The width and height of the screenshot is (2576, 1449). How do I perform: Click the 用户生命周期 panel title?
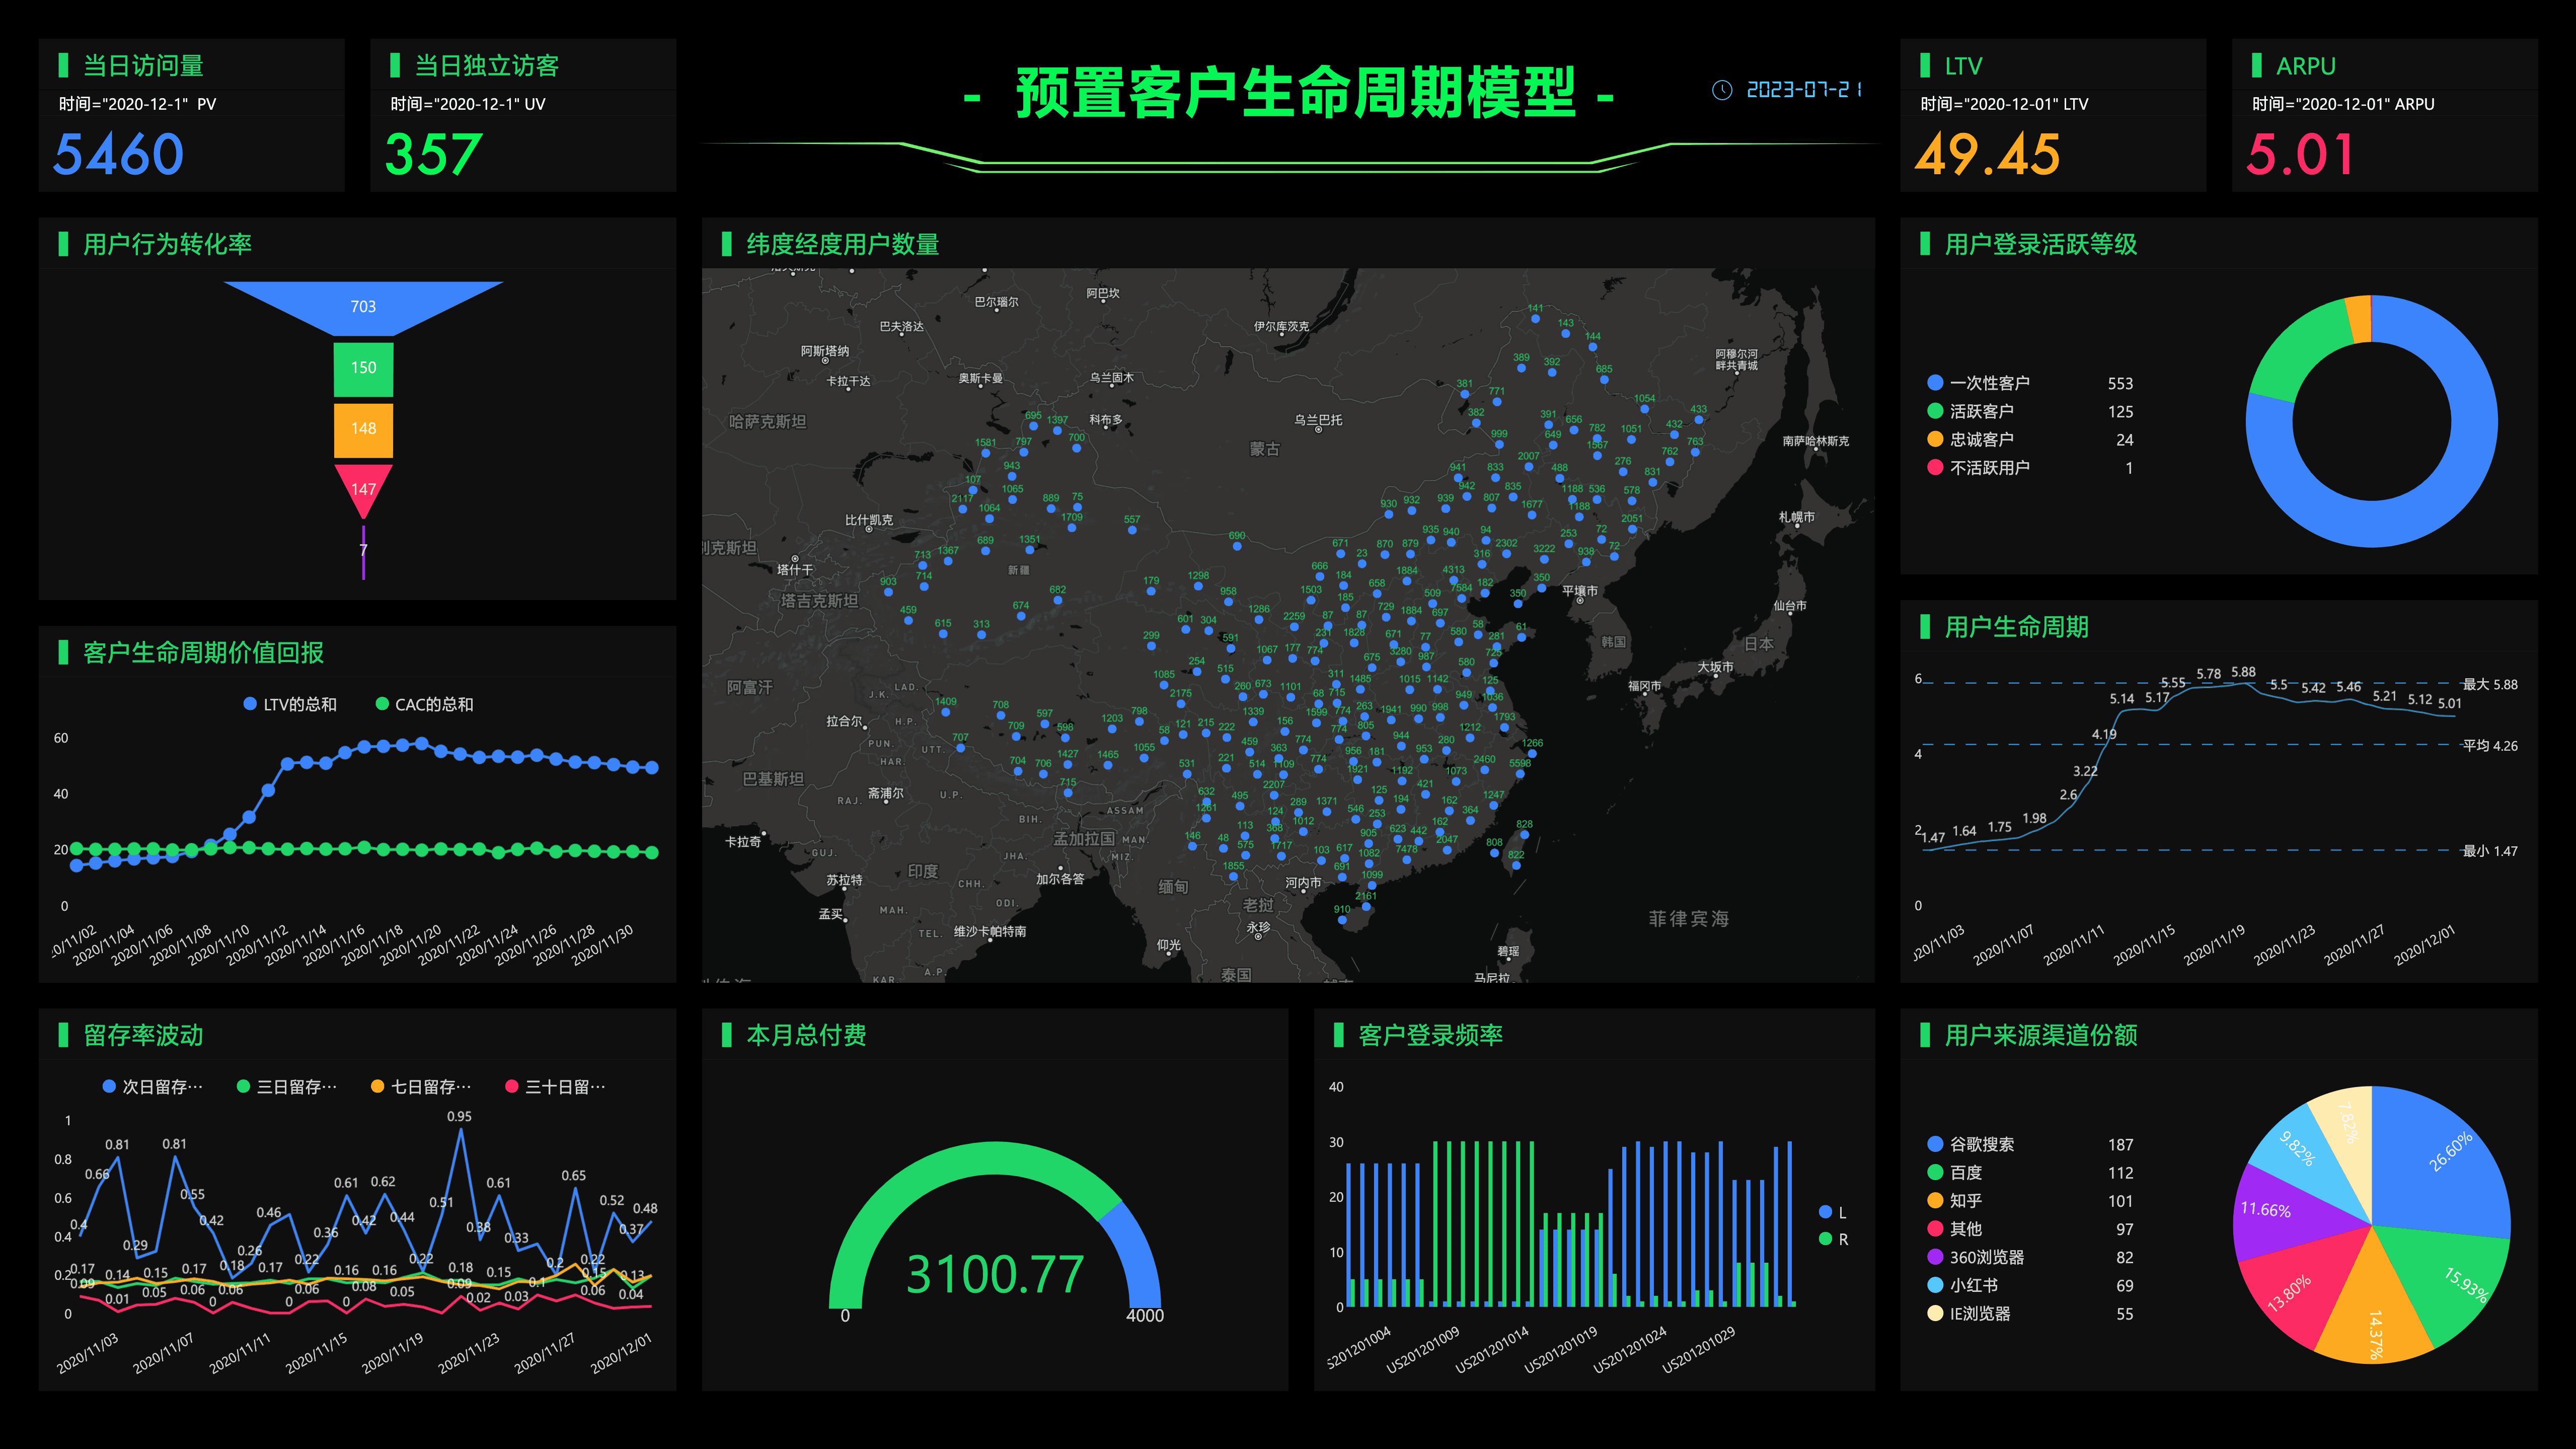(x=2016, y=627)
